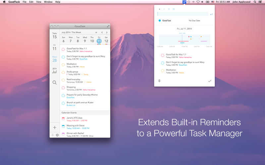The width and height of the screenshot is (265, 165).
Task: Complete GoodTask for Mac 1.1 in main window
Action: [x=63, y=49]
